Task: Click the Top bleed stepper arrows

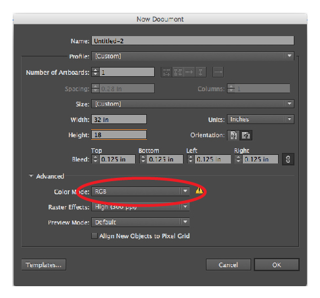Action: 95,159
